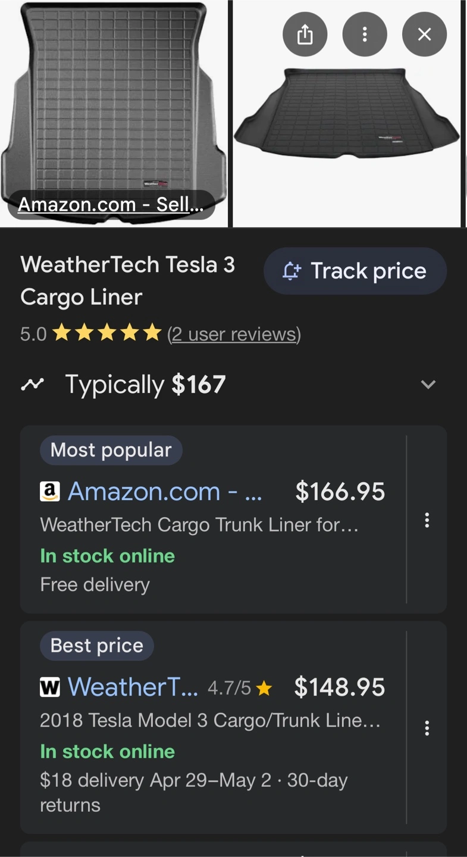Tap the bell icon in Track price
This screenshot has height=857, width=467.
[x=291, y=271]
